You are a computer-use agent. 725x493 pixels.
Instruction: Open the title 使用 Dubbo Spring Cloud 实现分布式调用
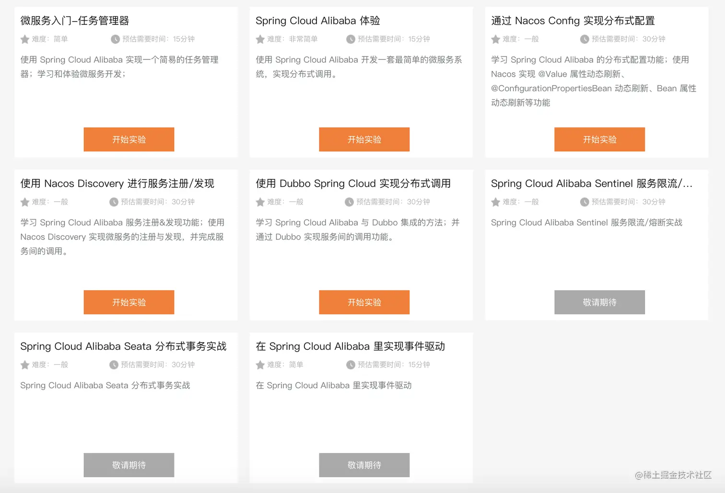point(353,183)
